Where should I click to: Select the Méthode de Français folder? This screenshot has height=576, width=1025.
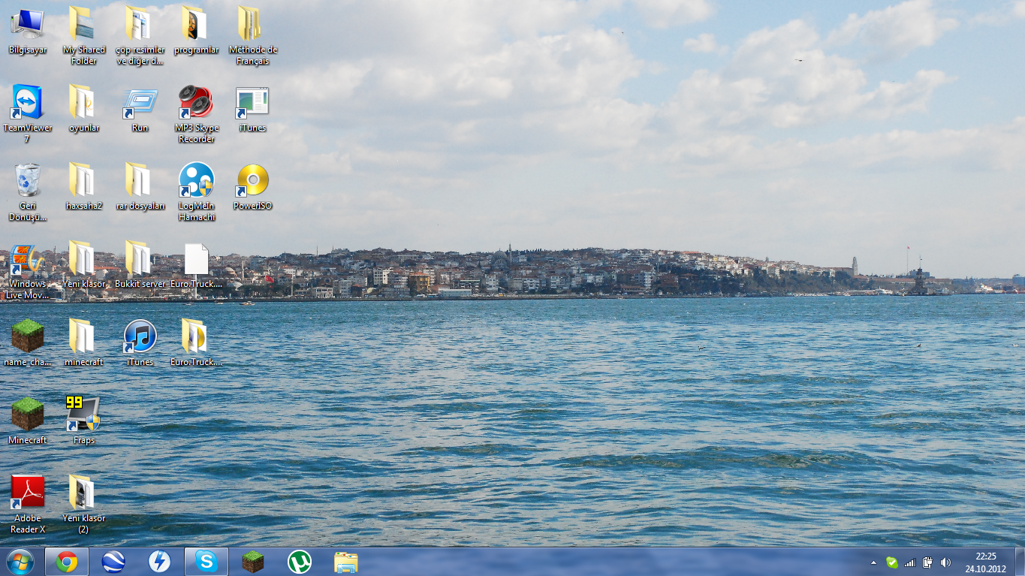click(252, 35)
